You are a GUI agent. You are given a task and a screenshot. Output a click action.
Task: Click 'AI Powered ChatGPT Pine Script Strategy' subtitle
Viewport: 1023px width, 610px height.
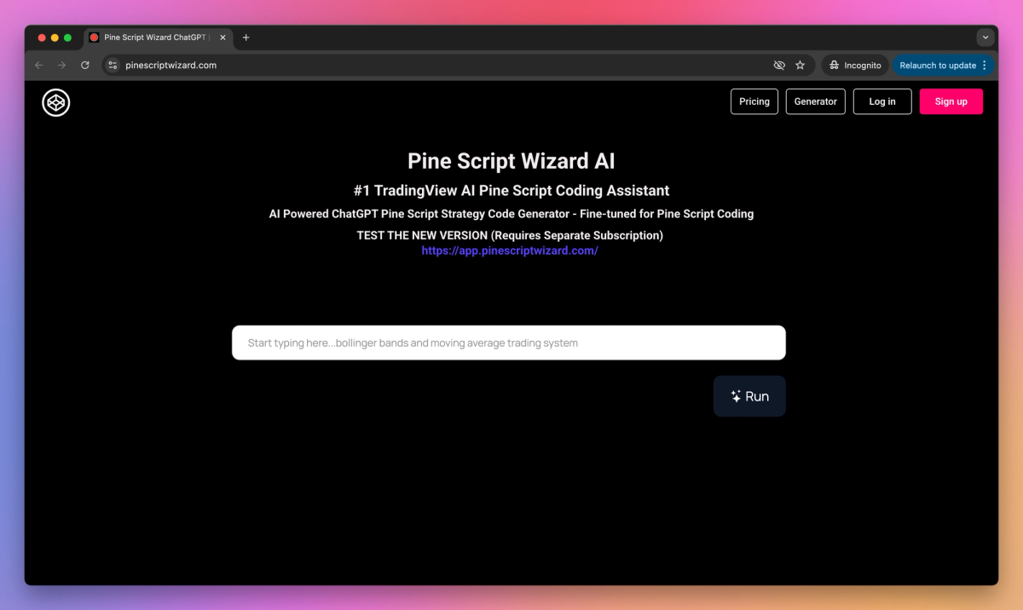pos(511,214)
